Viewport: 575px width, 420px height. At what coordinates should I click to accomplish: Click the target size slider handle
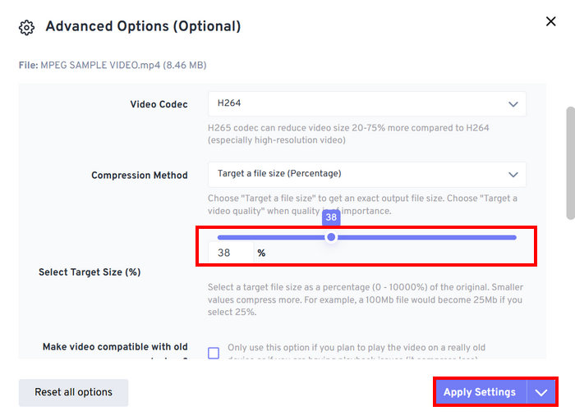pyautogui.click(x=331, y=237)
